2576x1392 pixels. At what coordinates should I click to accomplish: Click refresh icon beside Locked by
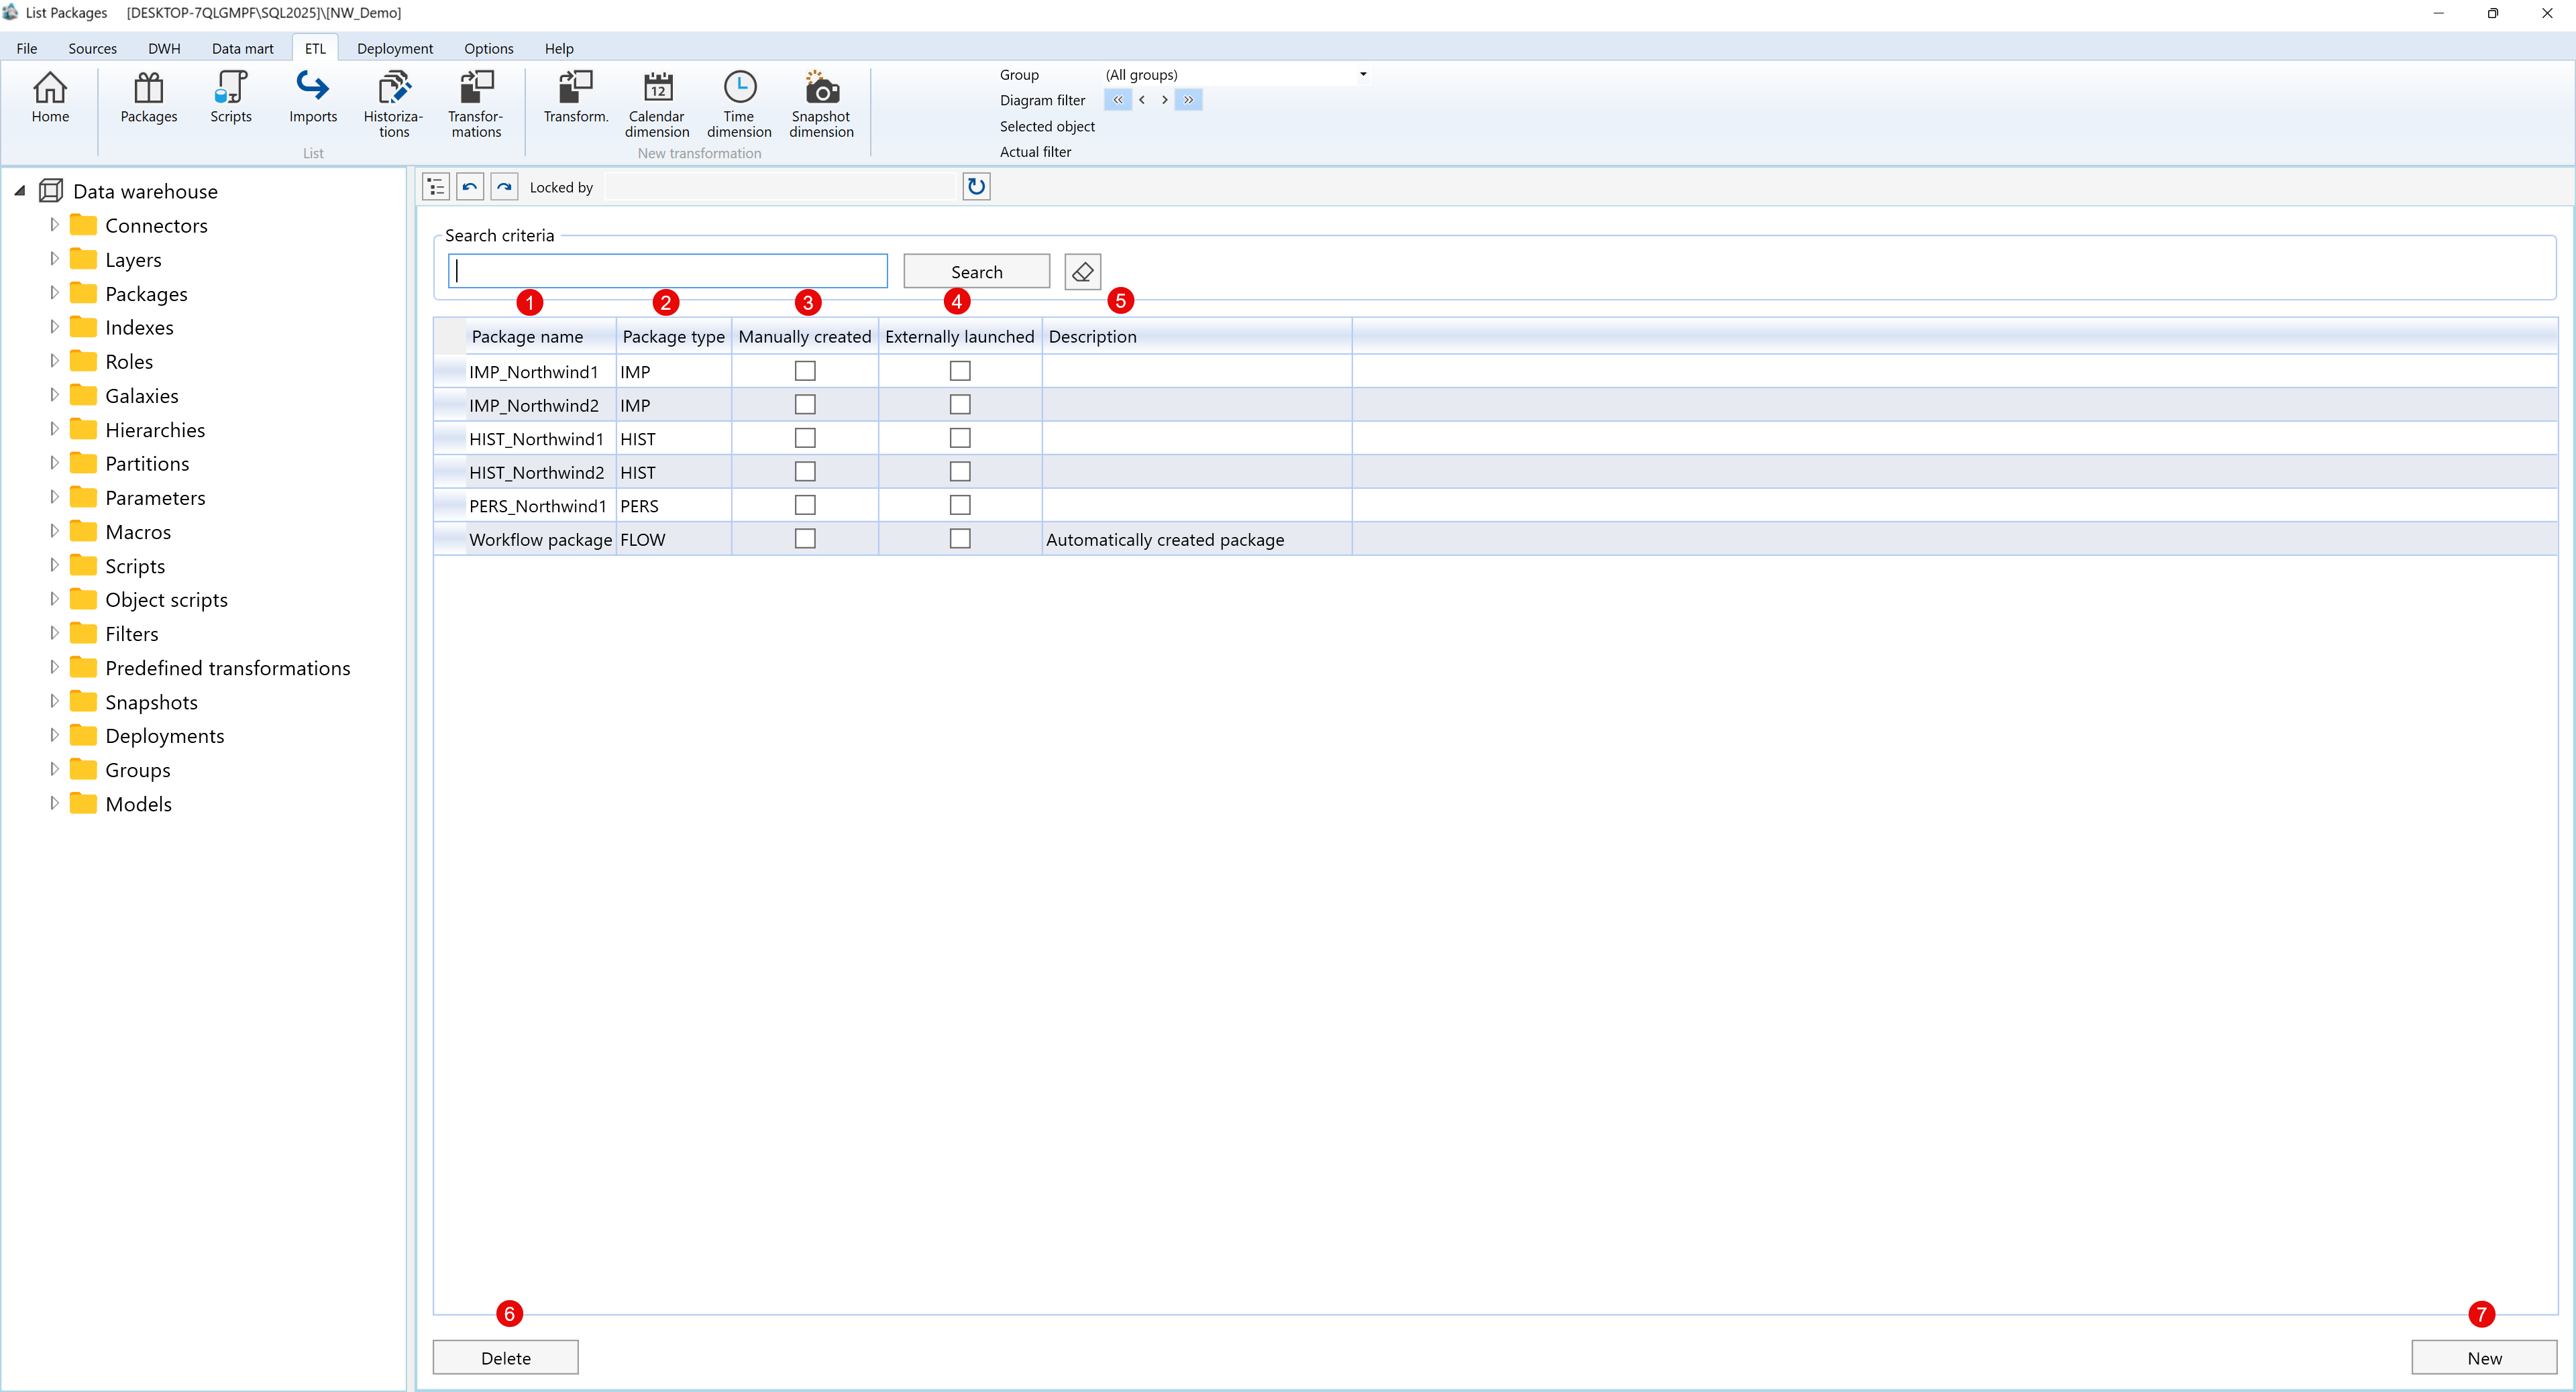[x=976, y=187]
